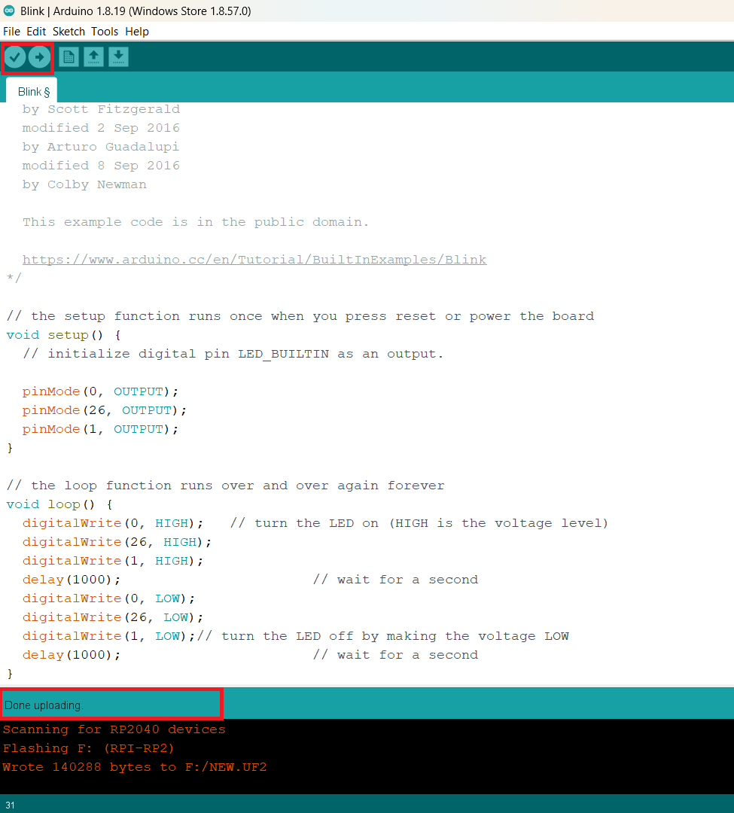
Task: Open a sketch with the up-arrow icon
Action: coord(93,57)
